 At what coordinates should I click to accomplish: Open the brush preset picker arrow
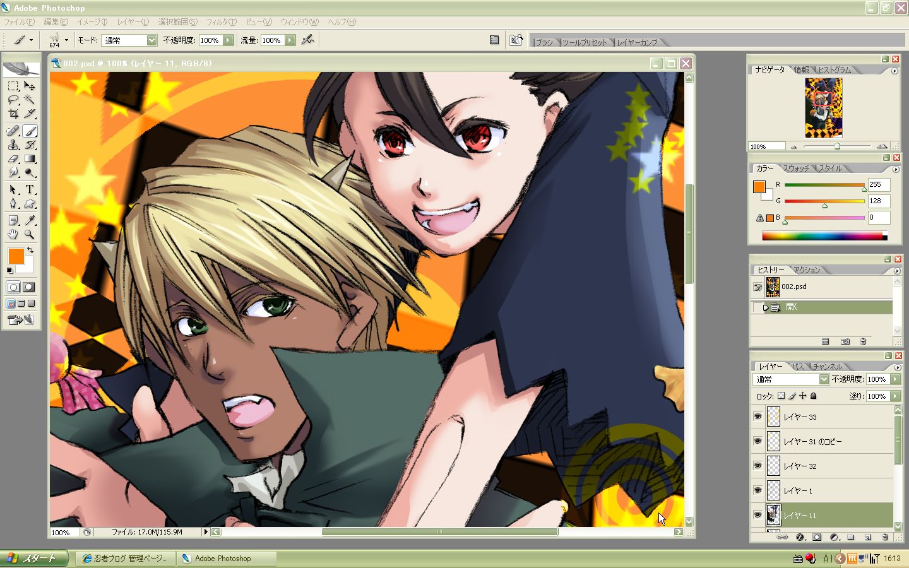point(66,40)
